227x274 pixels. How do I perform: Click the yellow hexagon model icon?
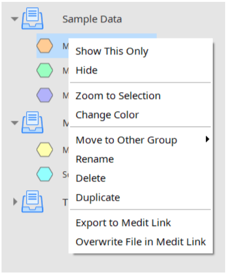click(x=45, y=150)
